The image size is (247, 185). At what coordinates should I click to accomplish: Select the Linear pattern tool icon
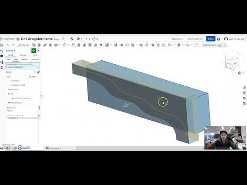click(107, 45)
